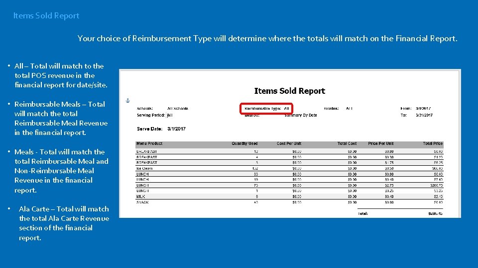Click the "Menu Product" column header
Viewport: 478px width, 268px height.
(149, 143)
